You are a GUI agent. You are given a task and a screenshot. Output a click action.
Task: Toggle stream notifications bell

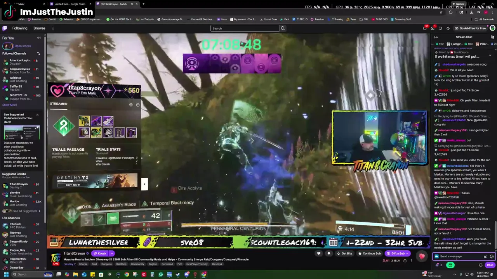click(328, 253)
